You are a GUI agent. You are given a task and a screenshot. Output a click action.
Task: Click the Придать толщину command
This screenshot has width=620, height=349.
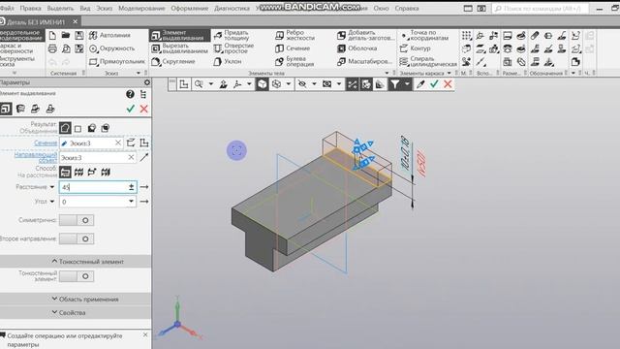click(x=232, y=35)
